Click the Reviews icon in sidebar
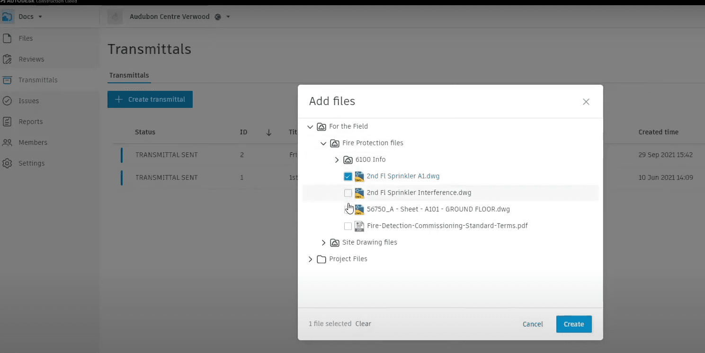This screenshot has width=705, height=353. pyautogui.click(x=7, y=59)
